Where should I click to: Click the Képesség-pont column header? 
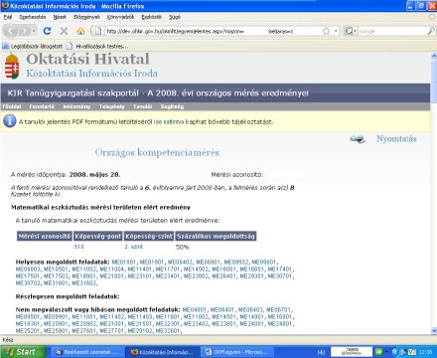click(98, 236)
